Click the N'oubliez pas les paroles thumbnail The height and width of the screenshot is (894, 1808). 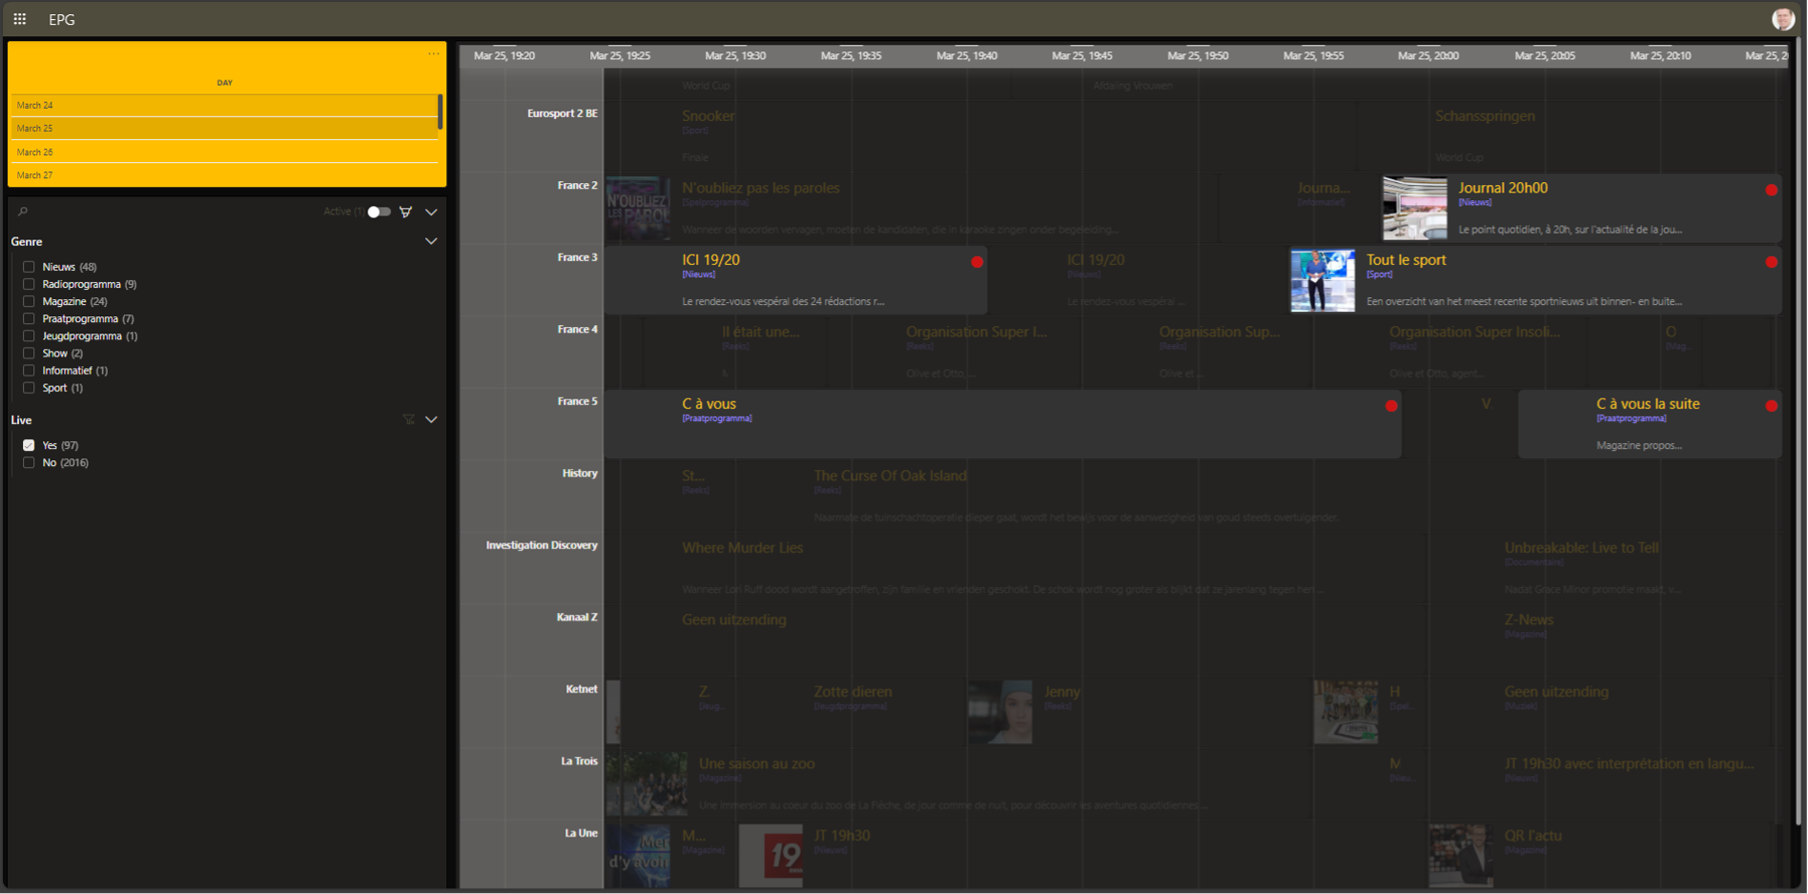(638, 208)
